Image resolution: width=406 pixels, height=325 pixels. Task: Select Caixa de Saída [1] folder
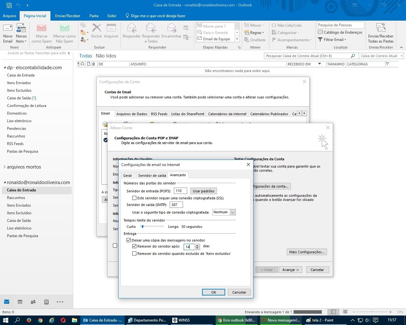(x=22, y=98)
